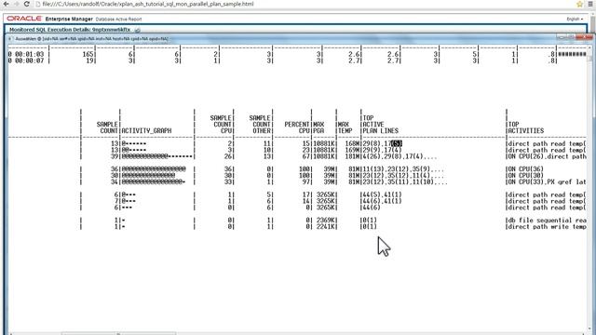
Task: Click the small icon in the console window title bar
Action: (9, 39)
